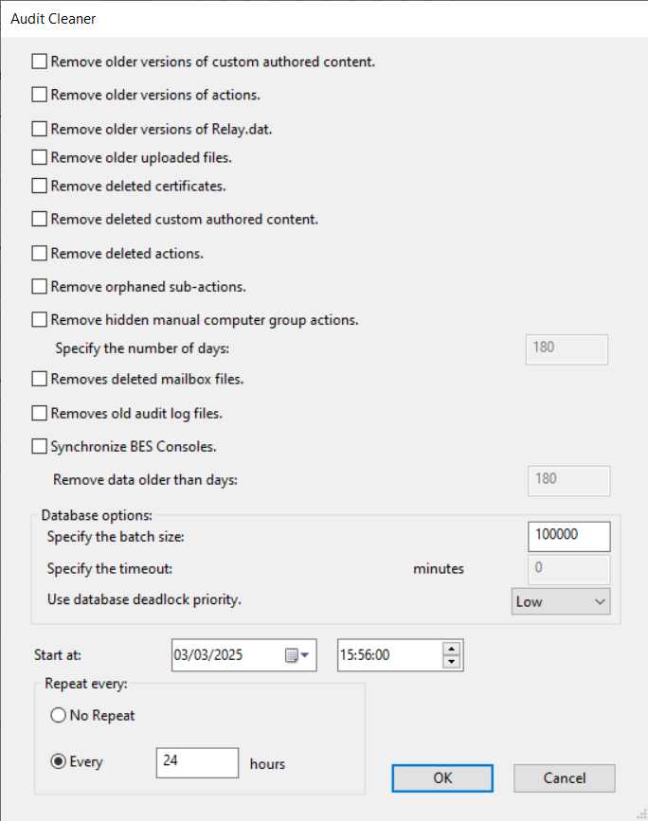Check Remove older versions of Relay.dat
The width and height of the screenshot is (648, 821).
click(39, 129)
